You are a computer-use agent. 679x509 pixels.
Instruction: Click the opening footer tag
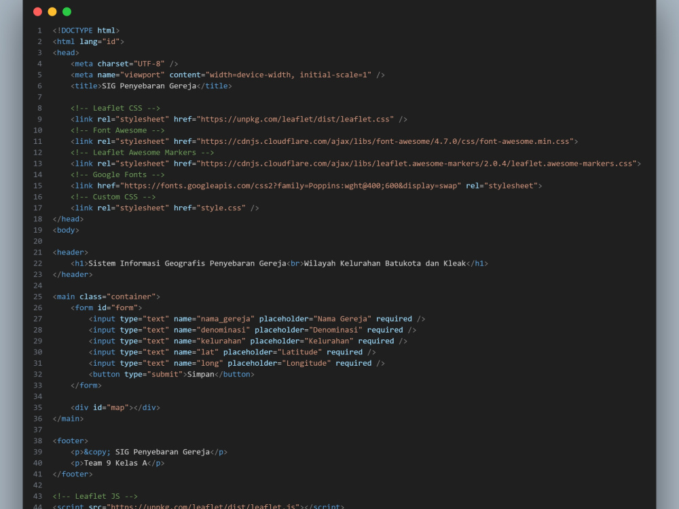point(70,440)
